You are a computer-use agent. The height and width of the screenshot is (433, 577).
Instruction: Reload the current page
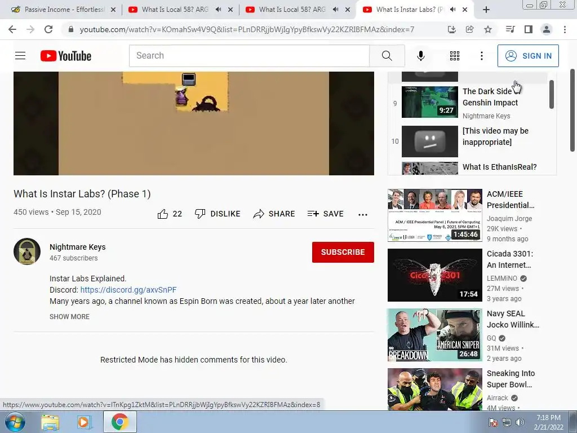[48, 29]
